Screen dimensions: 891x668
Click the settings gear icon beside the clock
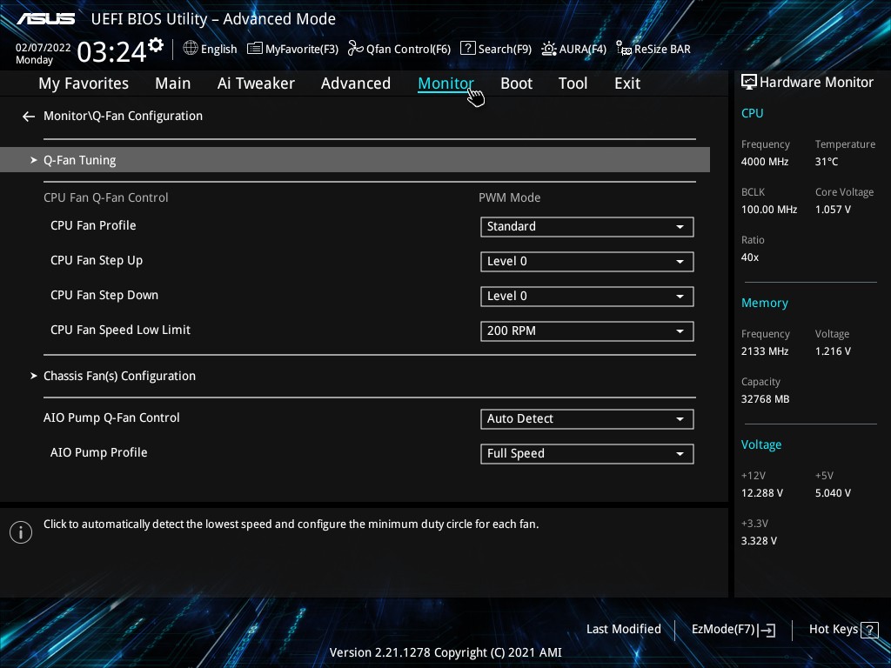(156, 44)
